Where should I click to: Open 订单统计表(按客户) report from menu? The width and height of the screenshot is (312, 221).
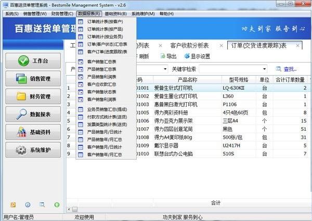click(x=105, y=21)
